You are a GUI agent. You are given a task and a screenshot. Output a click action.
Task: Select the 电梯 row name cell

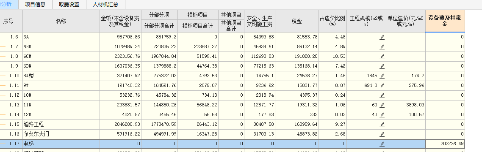[x=61, y=144]
